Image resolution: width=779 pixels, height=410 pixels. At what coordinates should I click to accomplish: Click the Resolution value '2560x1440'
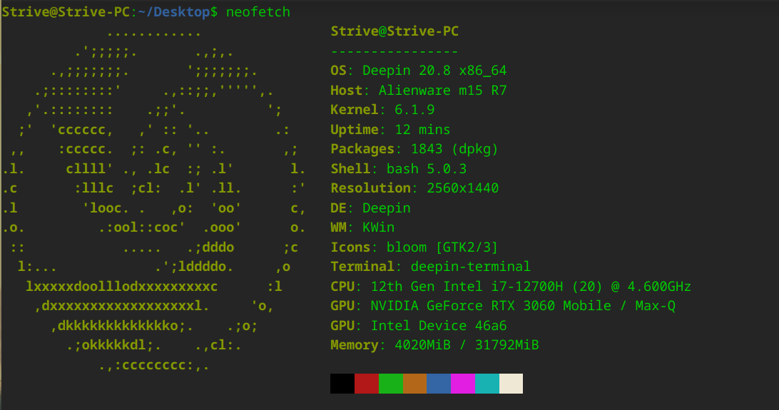point(462,188)
